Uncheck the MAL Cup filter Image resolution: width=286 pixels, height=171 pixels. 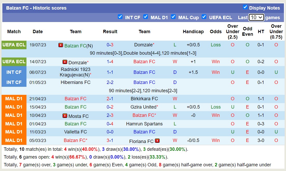pyautogui.click(x=173, y=17)
